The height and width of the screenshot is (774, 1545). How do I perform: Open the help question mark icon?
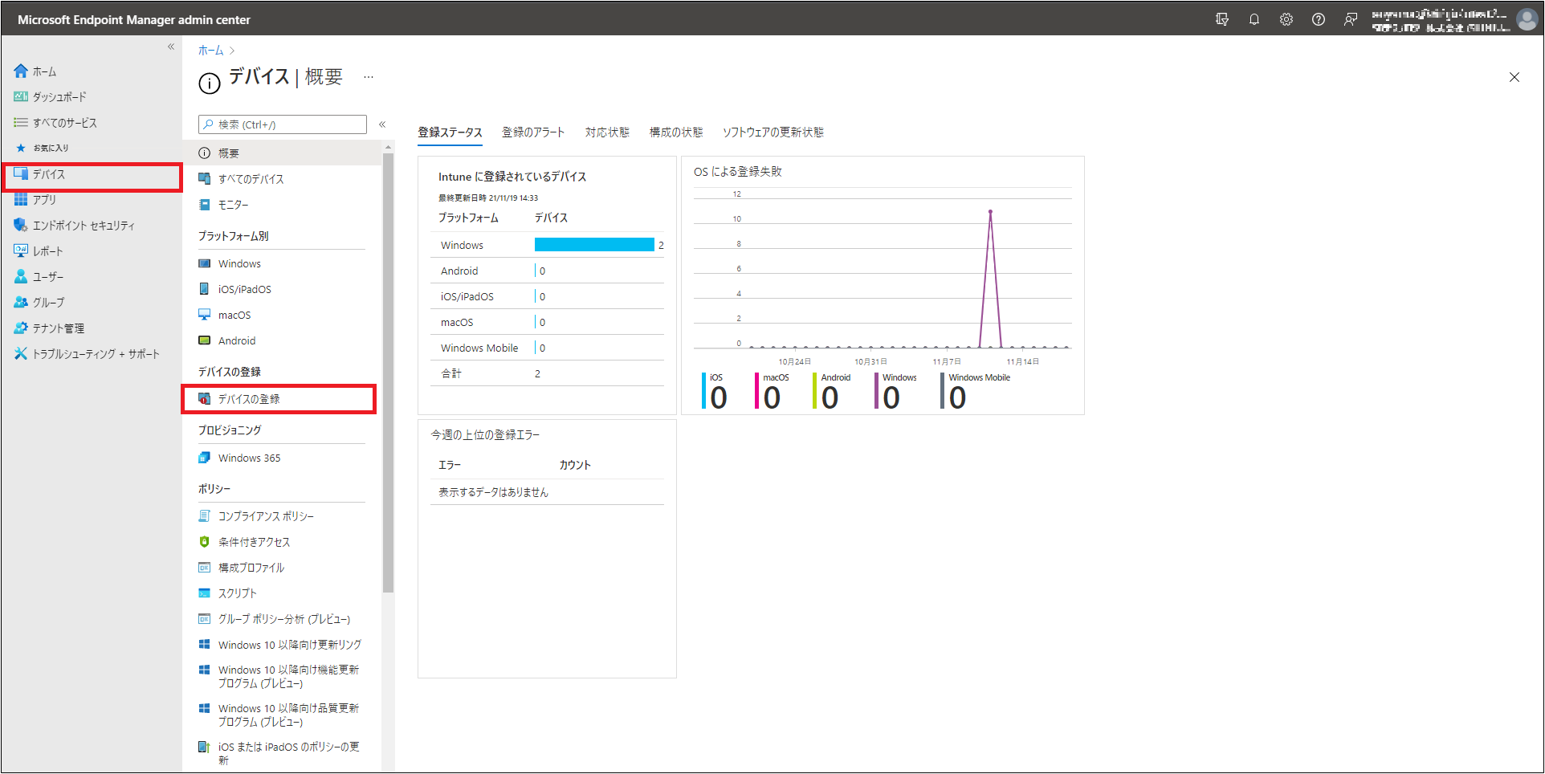[1319, 19]
